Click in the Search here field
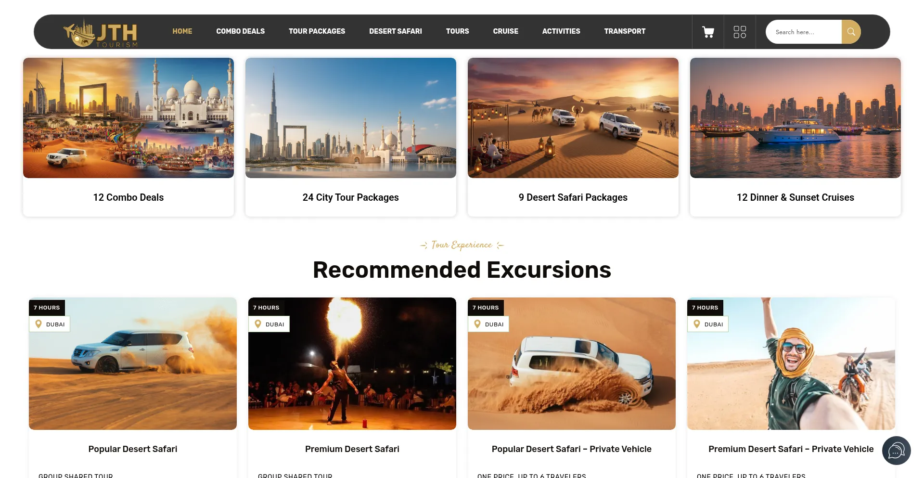 click(x=804, y=32)
